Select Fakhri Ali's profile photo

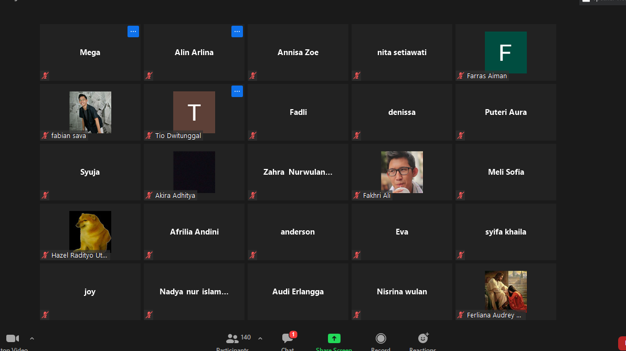(401, 172)
